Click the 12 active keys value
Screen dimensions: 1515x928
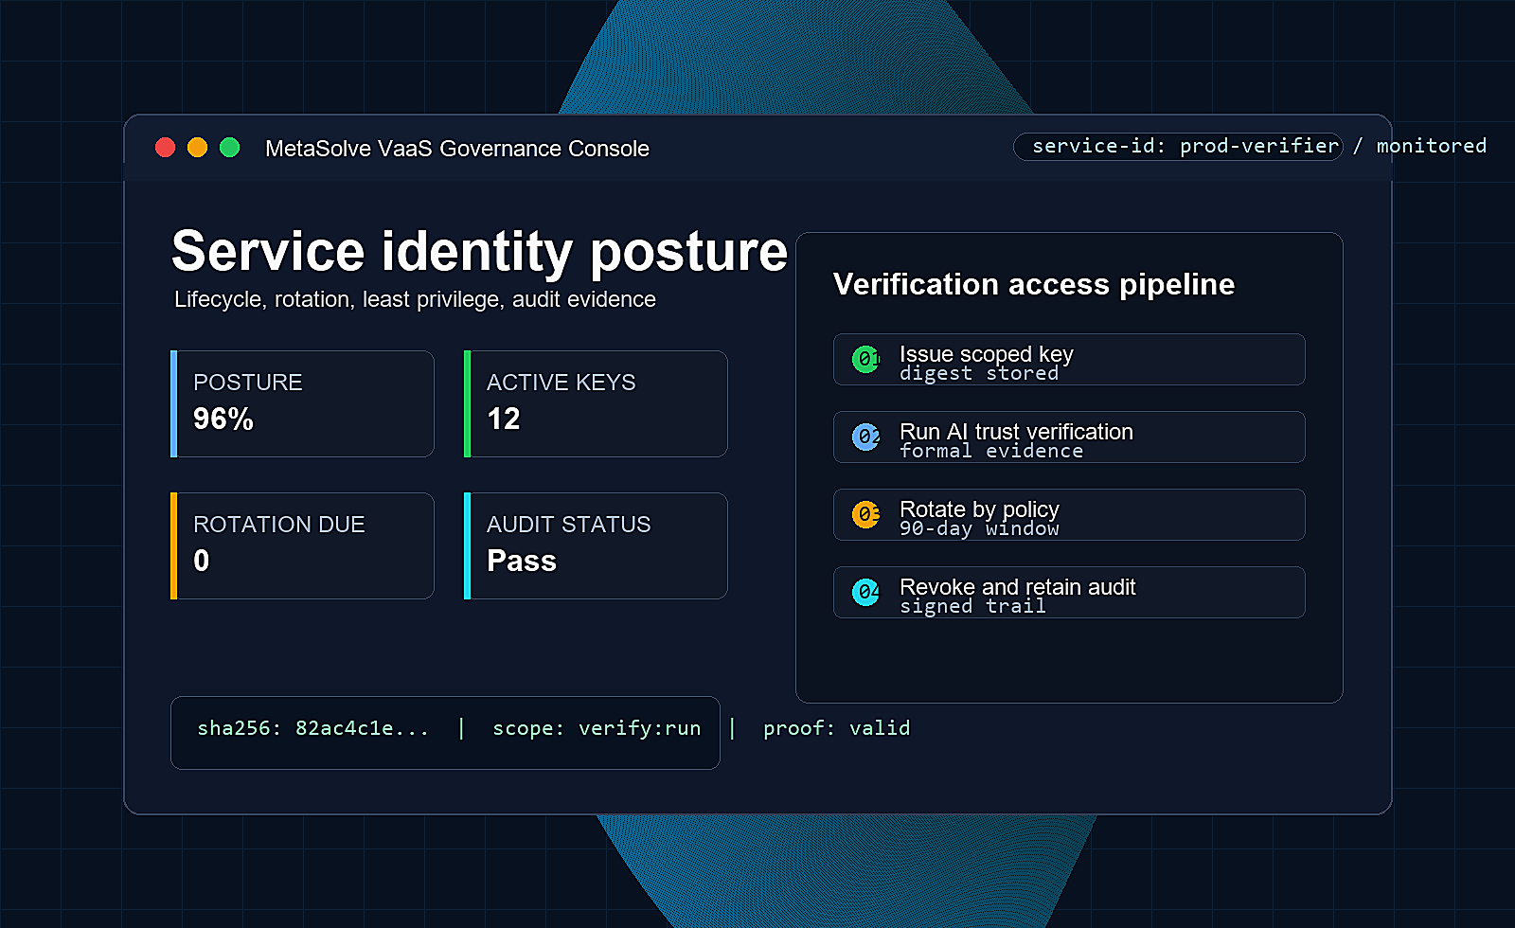click(x=504, y=419)
